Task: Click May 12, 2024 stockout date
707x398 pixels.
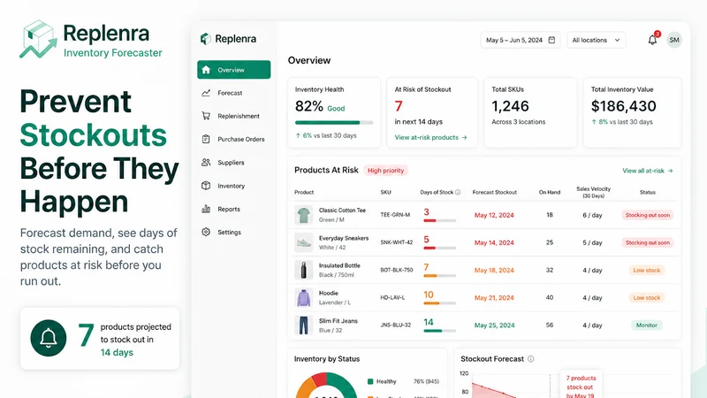Action: click(494, 215)
